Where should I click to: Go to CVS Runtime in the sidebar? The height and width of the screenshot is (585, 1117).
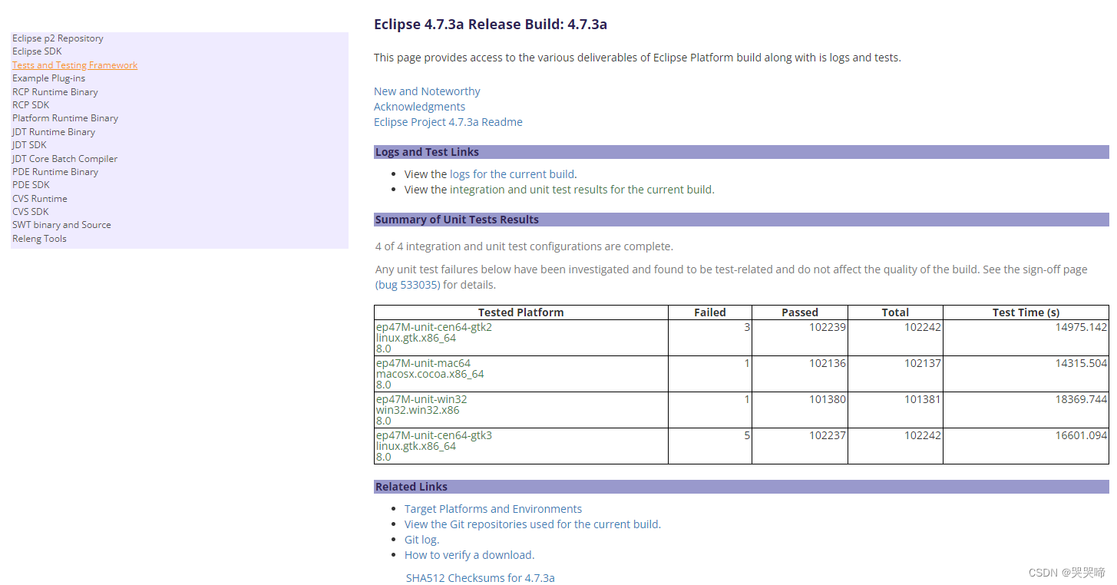pos(40,199)
